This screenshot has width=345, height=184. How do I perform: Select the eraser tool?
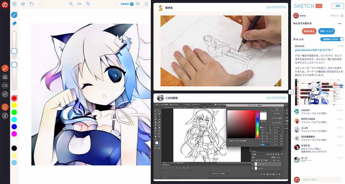[x=14, y=23]
